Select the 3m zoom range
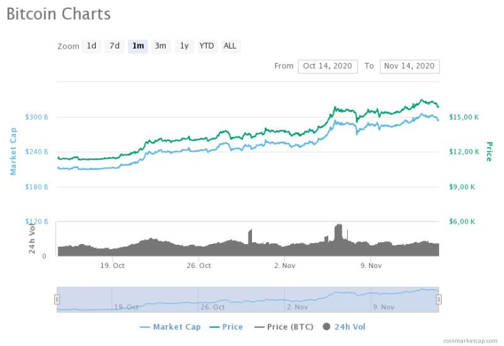504x346 pixels. pyautogui.click(x=161, y=46)
